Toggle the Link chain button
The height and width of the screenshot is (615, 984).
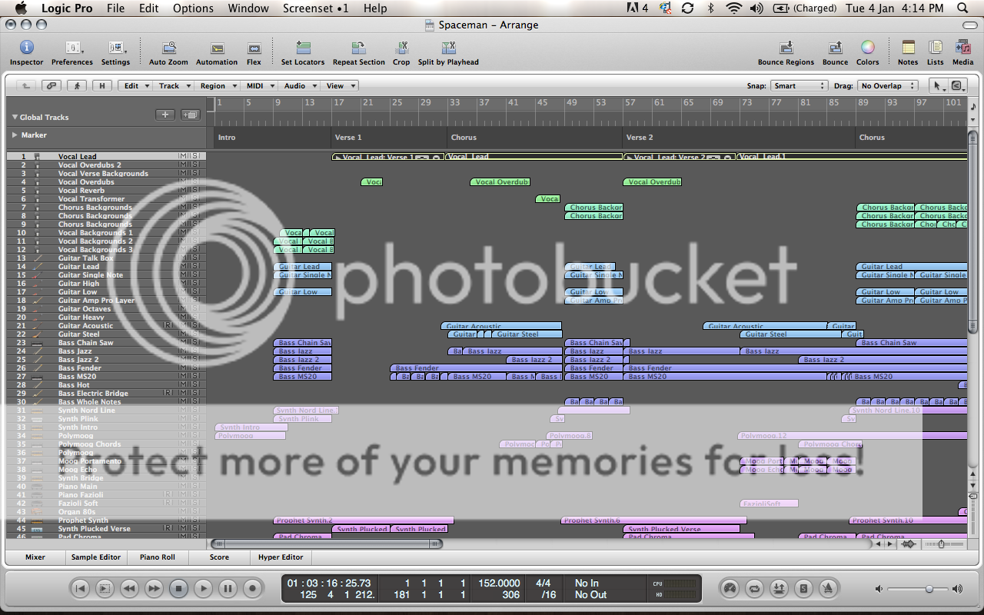(x=52, y=86)
